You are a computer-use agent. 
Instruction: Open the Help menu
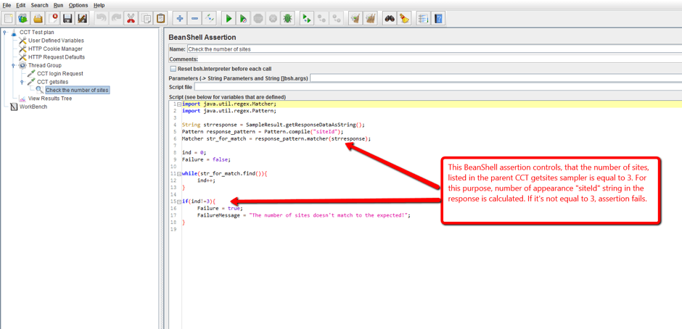pos(99,5)
